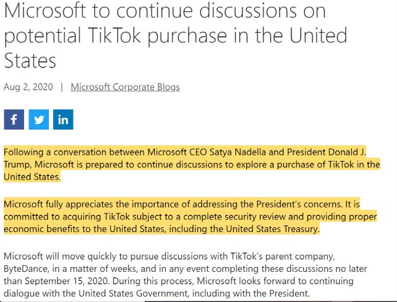Share the article on Twitter
This screenshot has width=397, height=302.
coord(39,119)
